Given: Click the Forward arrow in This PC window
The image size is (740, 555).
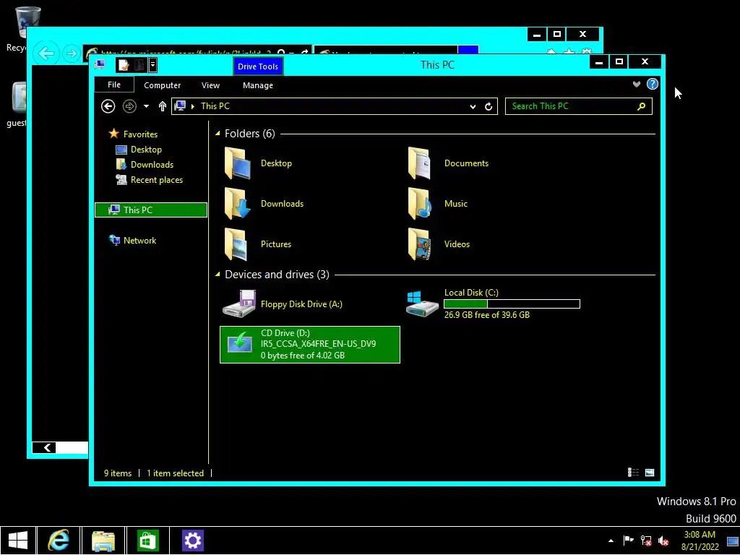Looking at the screenshot, I should click(x=129, y=106).
